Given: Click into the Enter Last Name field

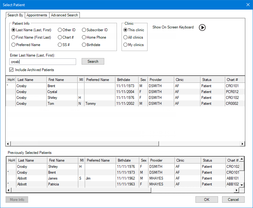Looking at the screenshot, I should (43, 62).
